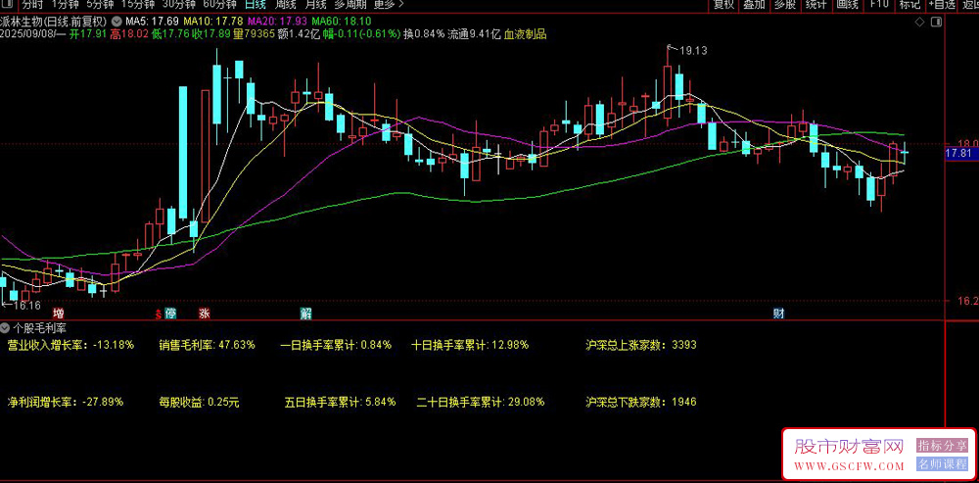Open the 复权 adjustment menu
979x483 pixels.
tap(723, 4)
